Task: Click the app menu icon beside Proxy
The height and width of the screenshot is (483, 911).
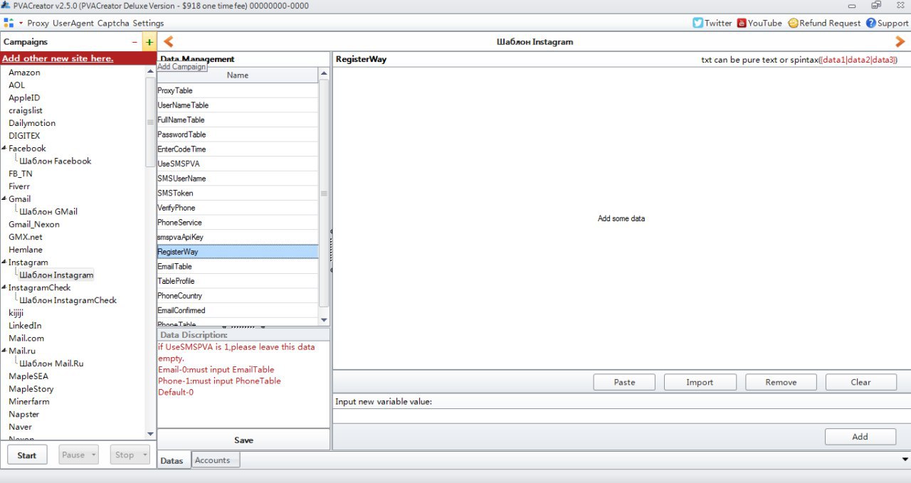Action: tap(9, 23)
